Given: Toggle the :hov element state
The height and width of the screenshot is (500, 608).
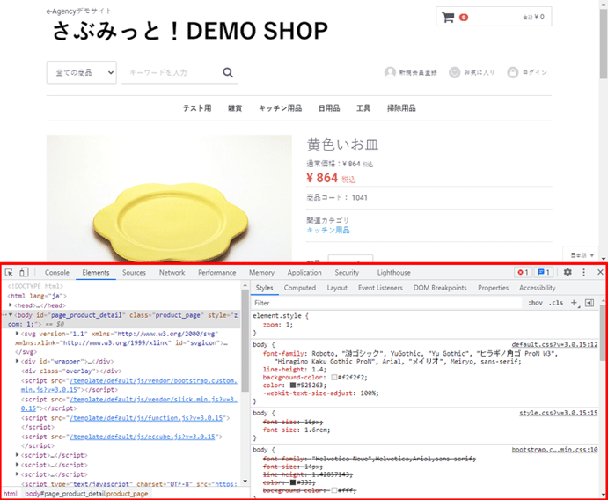Looking at the screenshot, I should click(535, 303).
